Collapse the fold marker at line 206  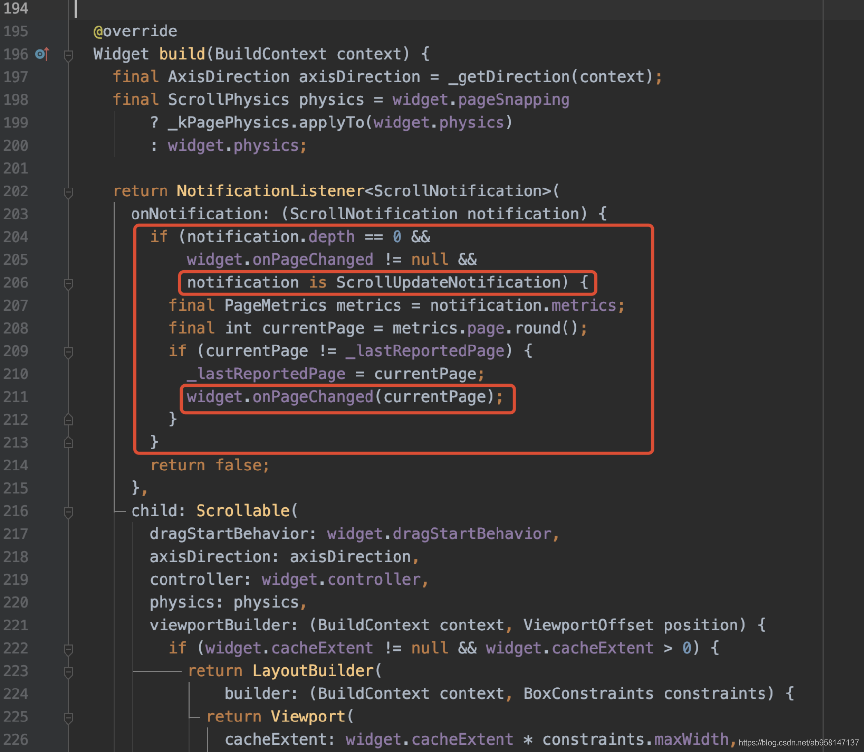tap(68, 284)
